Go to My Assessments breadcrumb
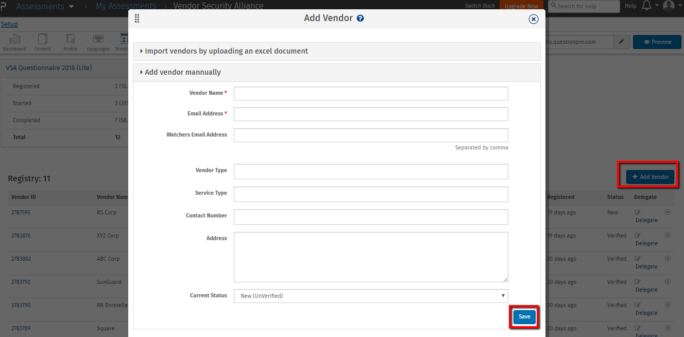 [126, 6]
